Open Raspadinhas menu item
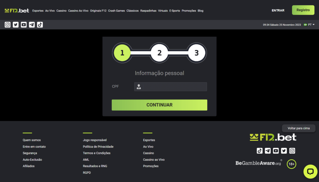The height and width of the screenshot is (182, 319). click(x=148, y=11)
